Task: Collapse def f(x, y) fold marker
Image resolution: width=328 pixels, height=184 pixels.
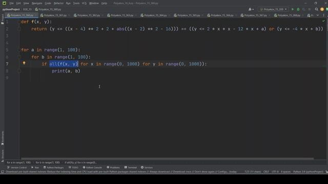Action: (x=19, y=22)
